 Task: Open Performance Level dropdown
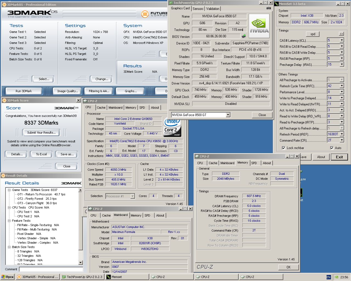tap(342, 92)
